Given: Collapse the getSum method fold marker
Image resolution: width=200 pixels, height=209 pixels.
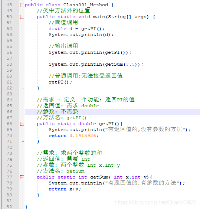Looking at the screenshot, I should (22, 177).
